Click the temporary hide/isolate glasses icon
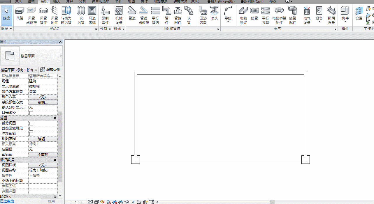374x204 pixels. pyautogui.click(x=127, y=202)
